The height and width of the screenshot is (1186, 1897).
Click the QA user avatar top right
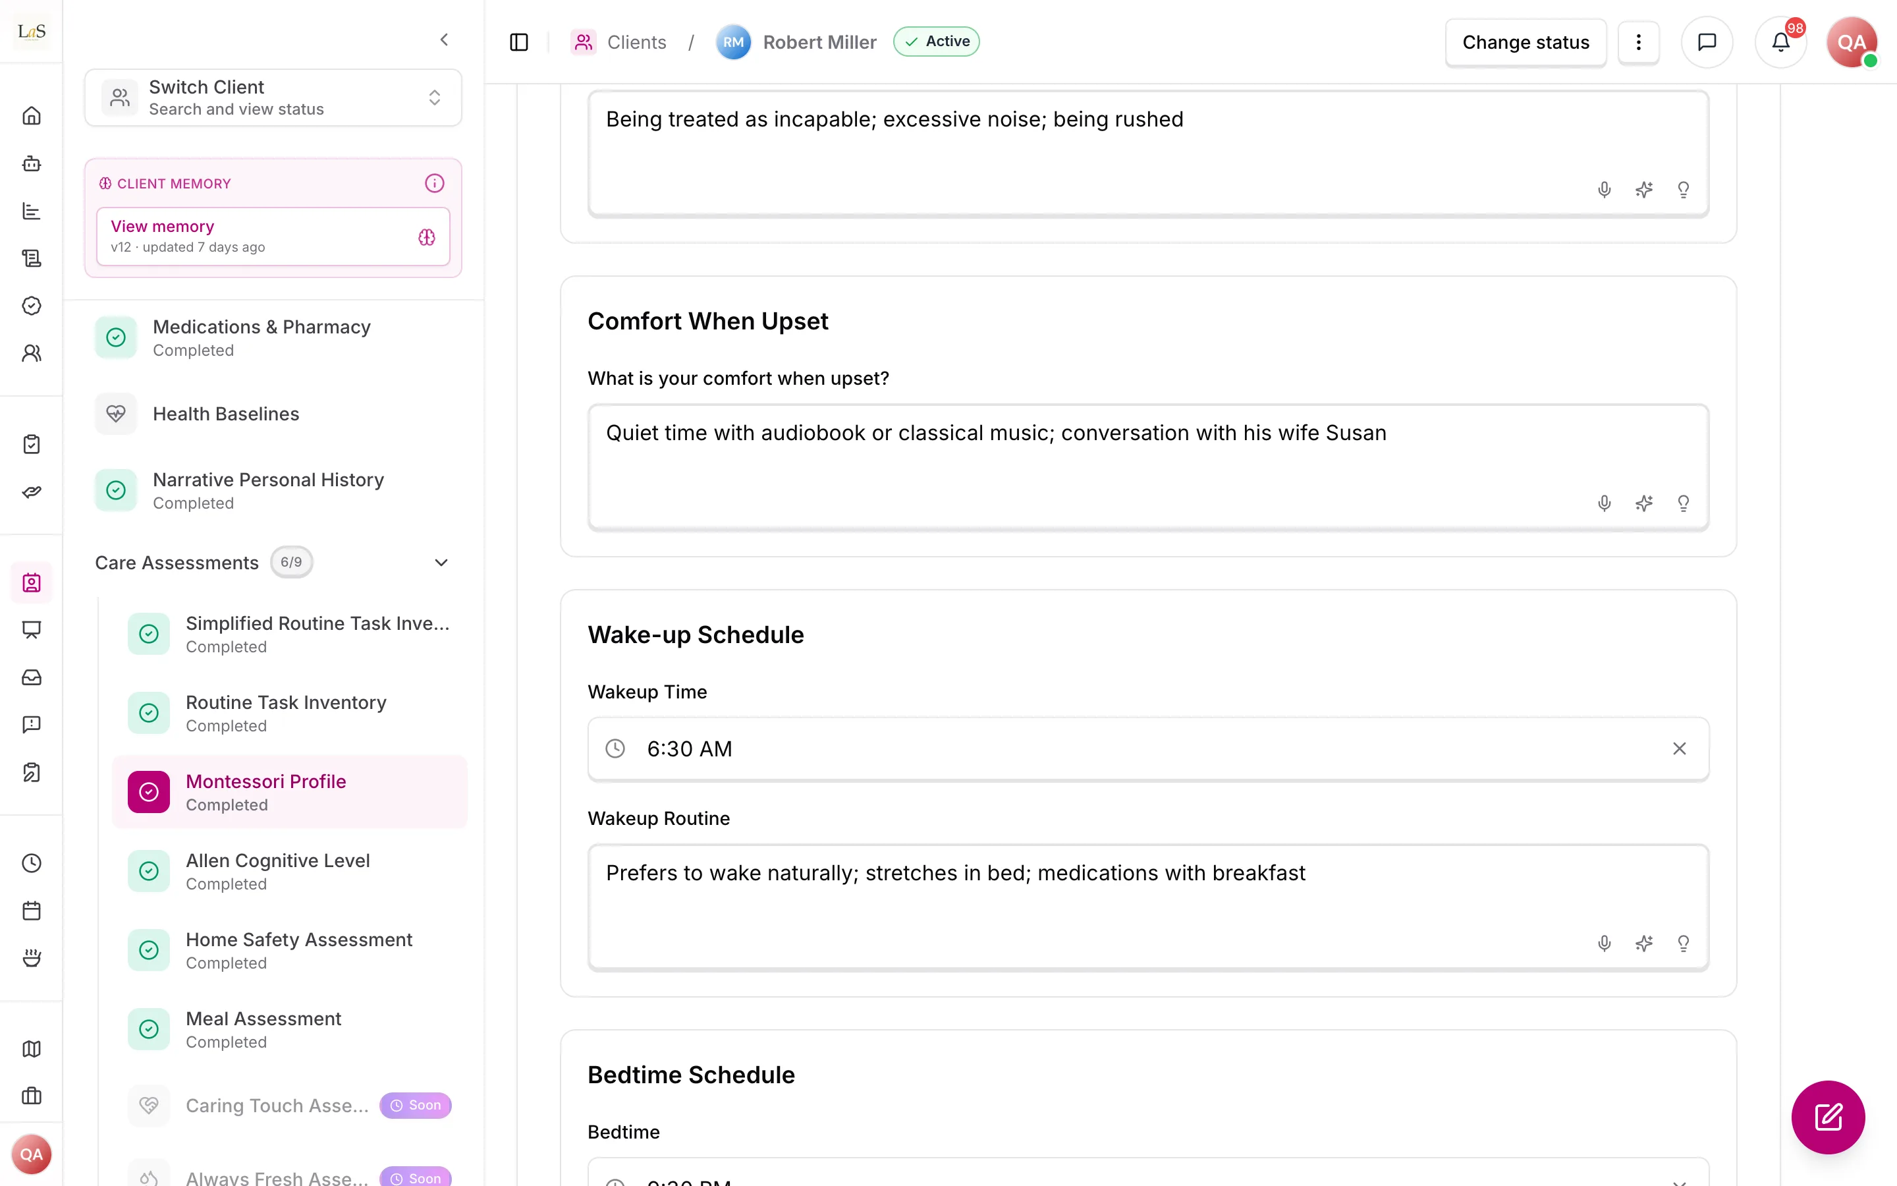(1852, 42)
